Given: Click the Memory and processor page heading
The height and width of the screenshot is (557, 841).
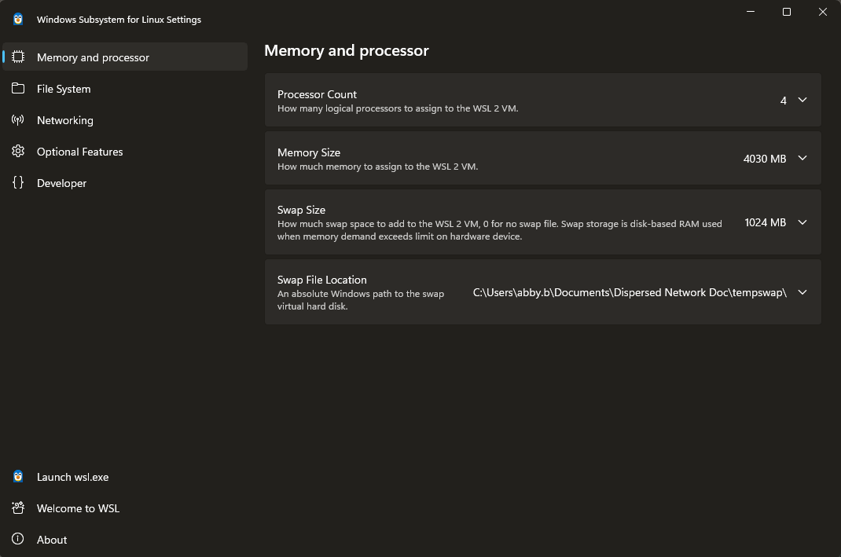Looking at the screenshot, I should (x=347, y=50).
